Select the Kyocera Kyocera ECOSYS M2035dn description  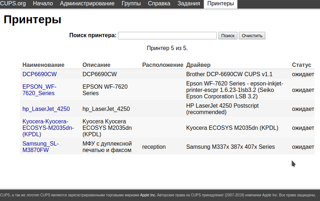pos(107,128)
